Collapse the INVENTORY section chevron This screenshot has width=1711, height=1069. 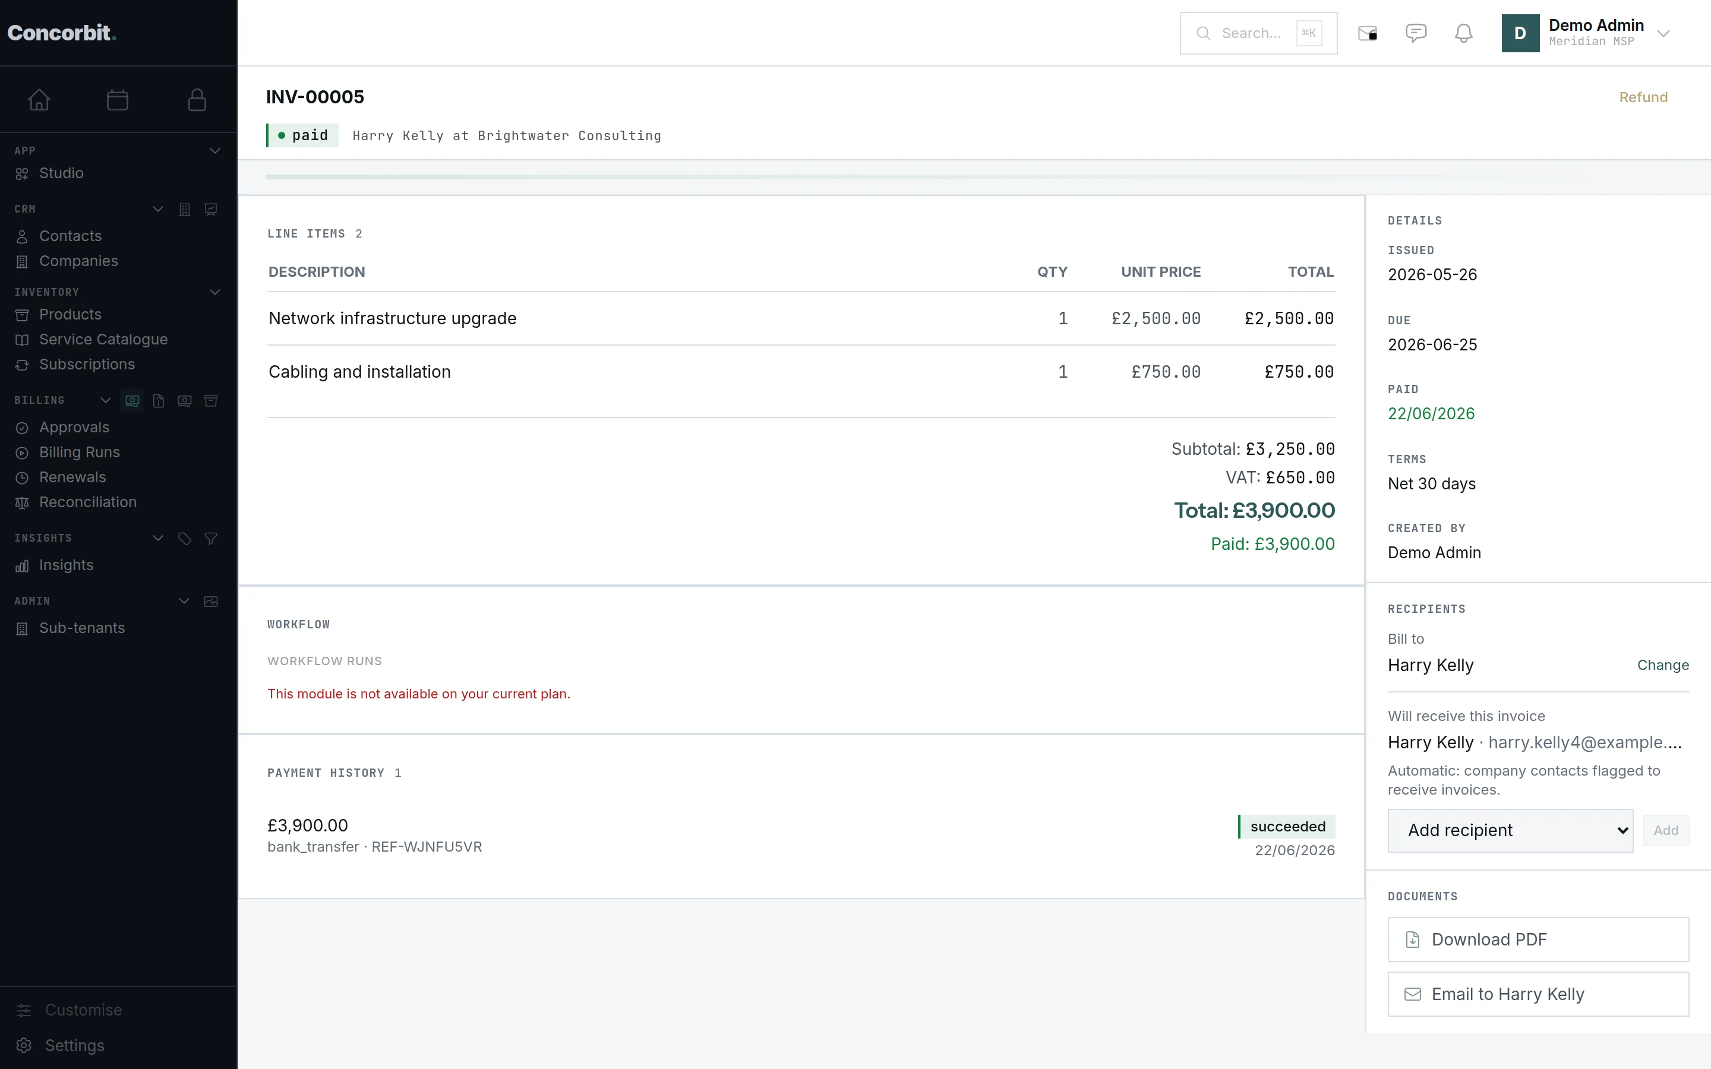pyautogui.click(x=215, y=292)
